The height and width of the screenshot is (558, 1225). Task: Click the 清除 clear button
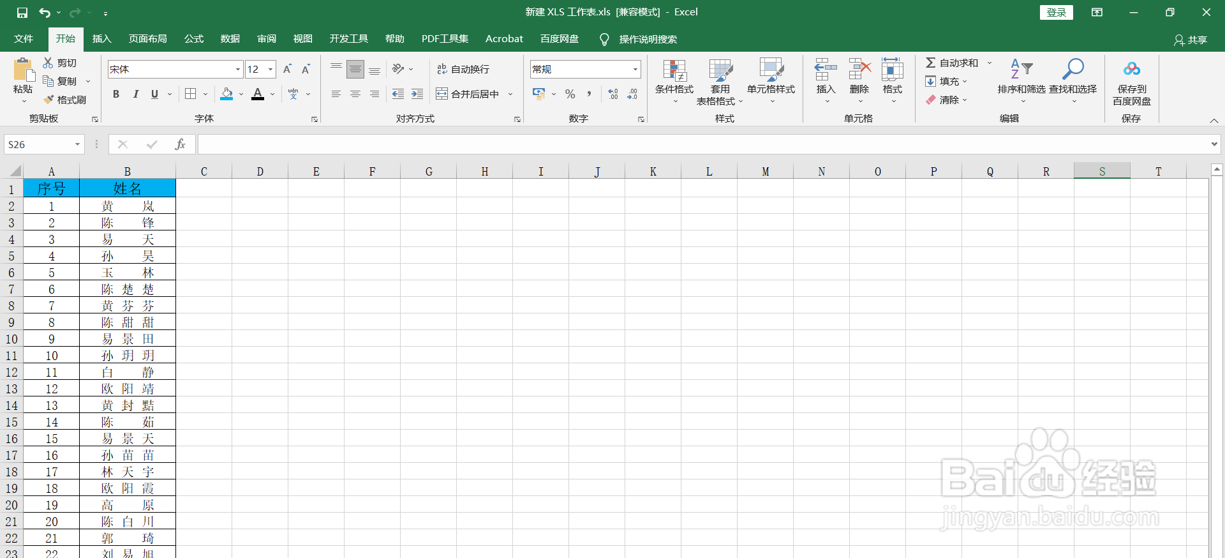pyautogui.click(x=947, y=100)
